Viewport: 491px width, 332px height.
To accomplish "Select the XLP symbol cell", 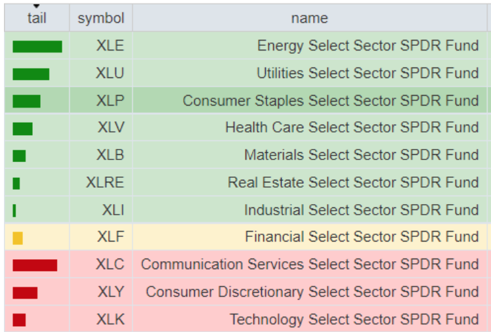I will click(110, 101).
